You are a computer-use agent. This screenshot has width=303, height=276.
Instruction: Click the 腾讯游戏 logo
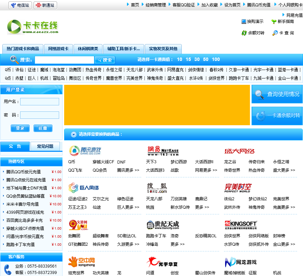[x=85, y=151]
